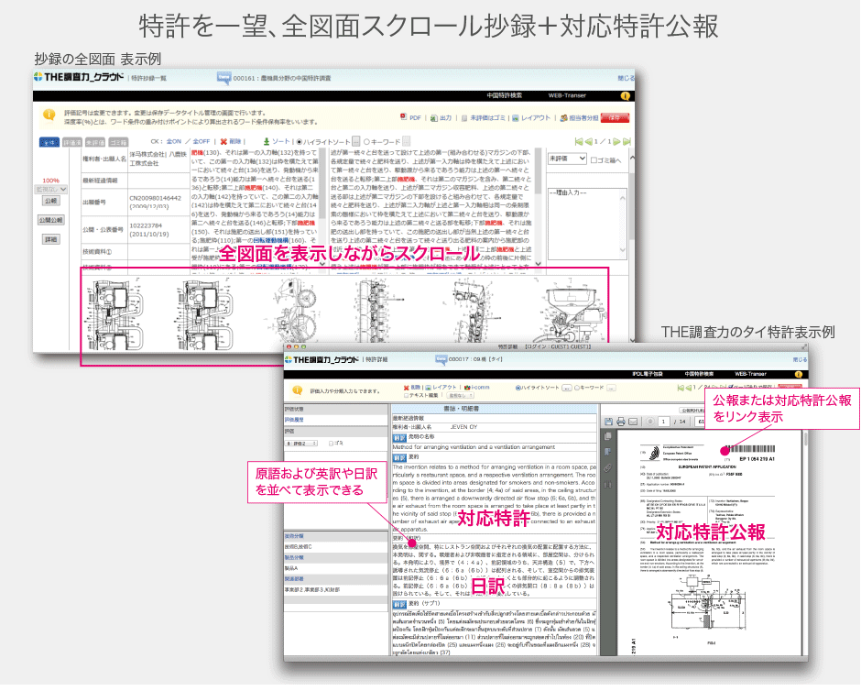Click the Data bubble icon beside 000161
Image resolution: width=861 pixels, height=691 pixels.
(223, 78)
